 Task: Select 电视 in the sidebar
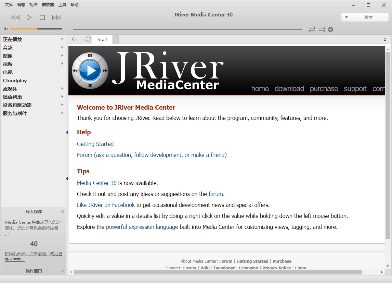(x=8, y=72)
